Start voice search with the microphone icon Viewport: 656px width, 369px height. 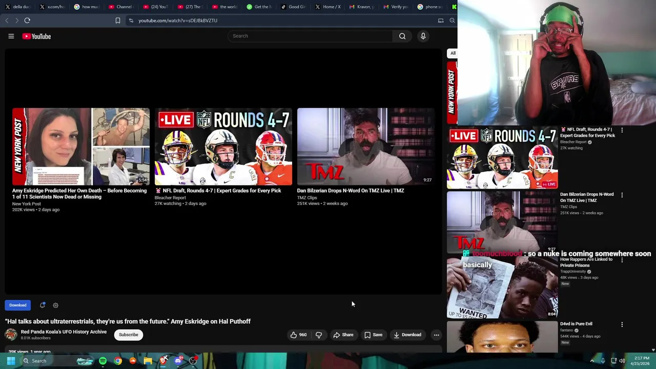(x=423, y=36)
